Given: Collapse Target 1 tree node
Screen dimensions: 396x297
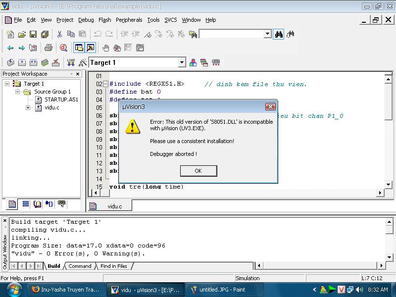Looking at the screenshot, I should (7, 84).
